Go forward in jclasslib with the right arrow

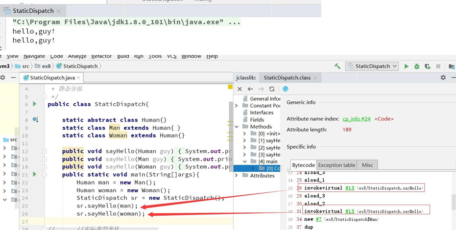261,89
